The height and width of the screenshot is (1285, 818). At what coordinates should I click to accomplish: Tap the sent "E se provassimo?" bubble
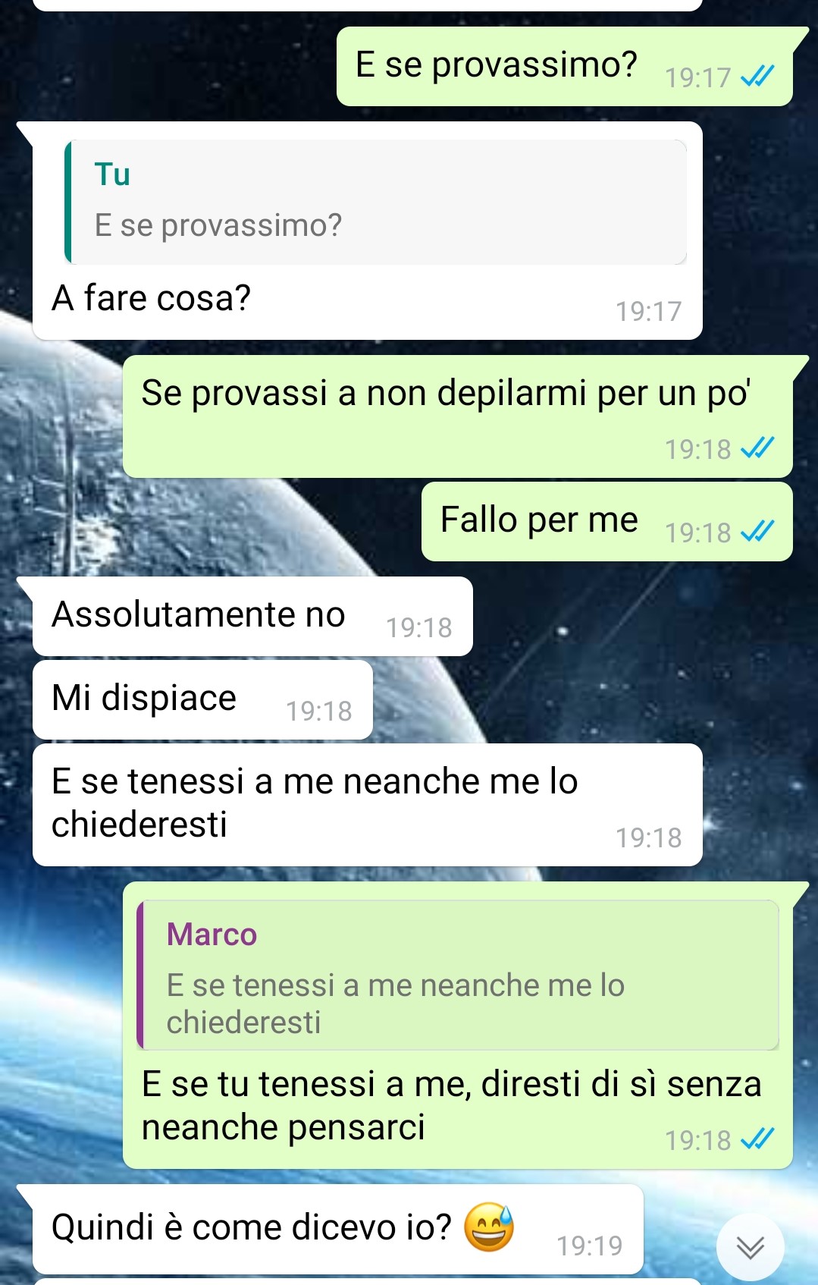click(565, 67)
